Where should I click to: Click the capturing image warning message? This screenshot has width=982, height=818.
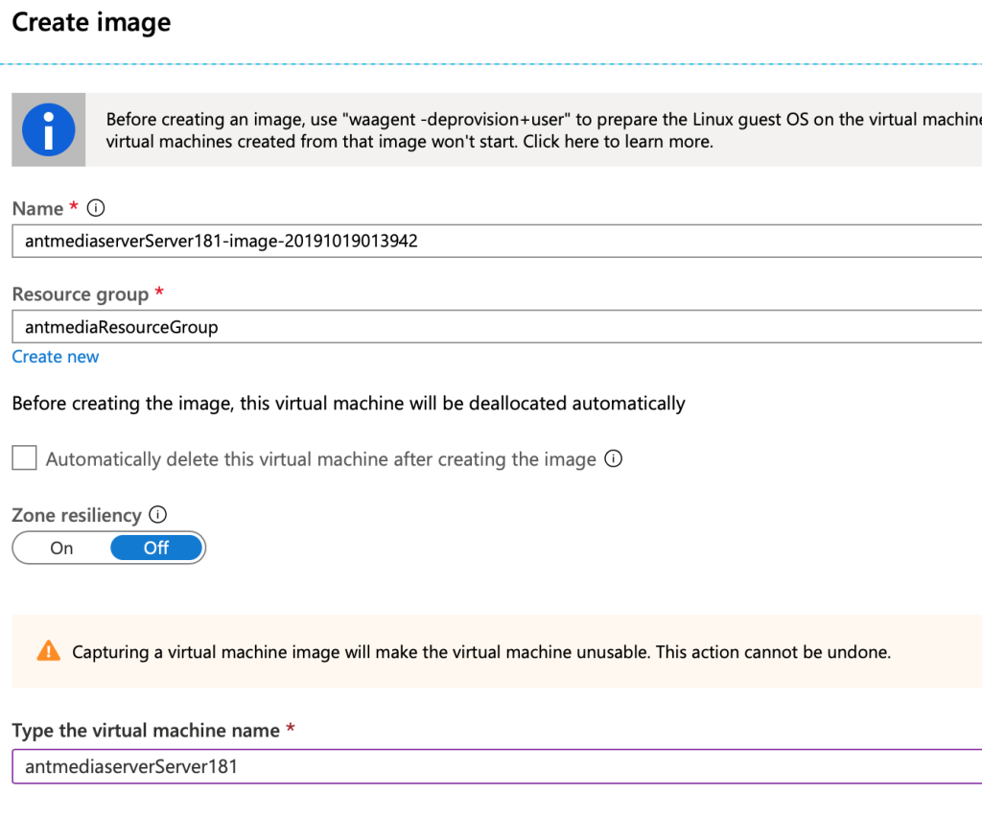pos(481,652)
